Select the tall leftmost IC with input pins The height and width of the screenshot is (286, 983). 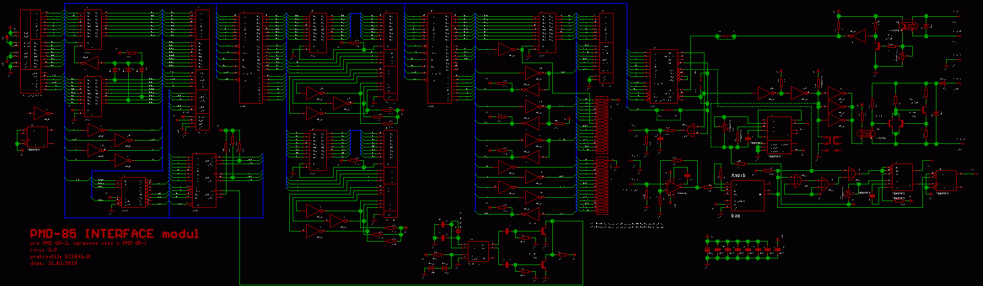31,52
